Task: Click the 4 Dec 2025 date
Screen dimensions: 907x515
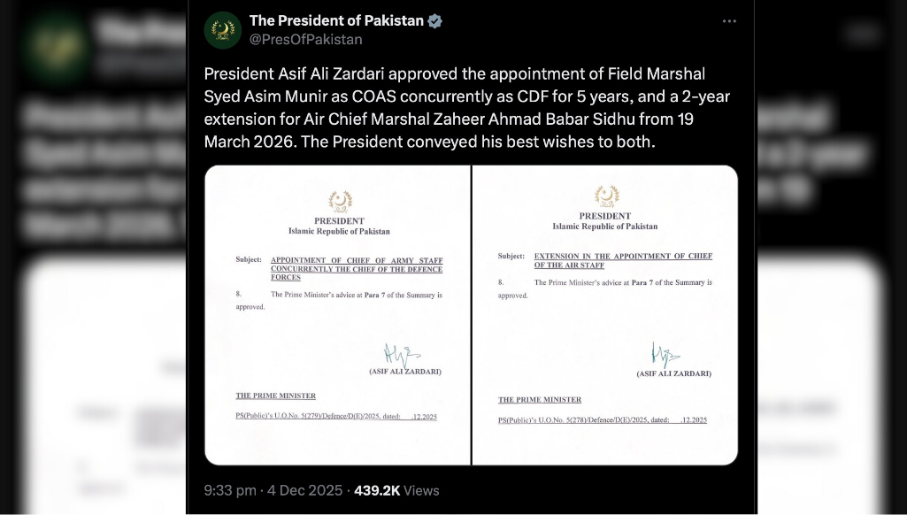Action: click(x=305, y=490)
